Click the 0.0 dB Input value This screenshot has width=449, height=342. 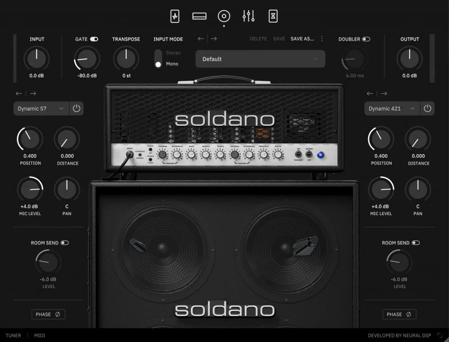(x=36, y=76)
